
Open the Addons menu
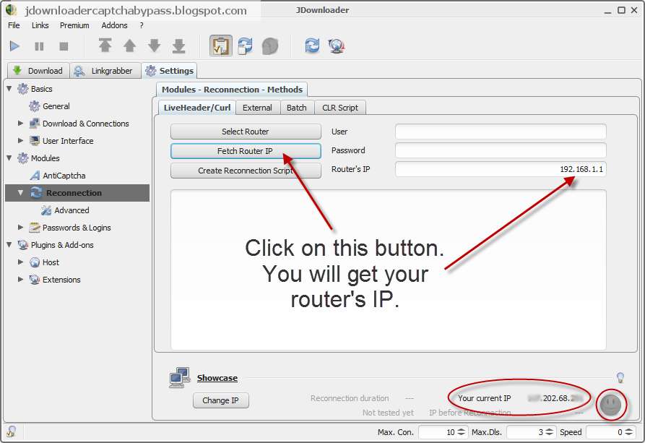click(114, 25)
